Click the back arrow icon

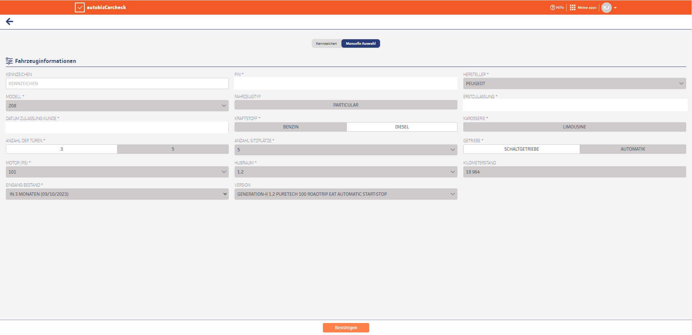pos(9,21)
